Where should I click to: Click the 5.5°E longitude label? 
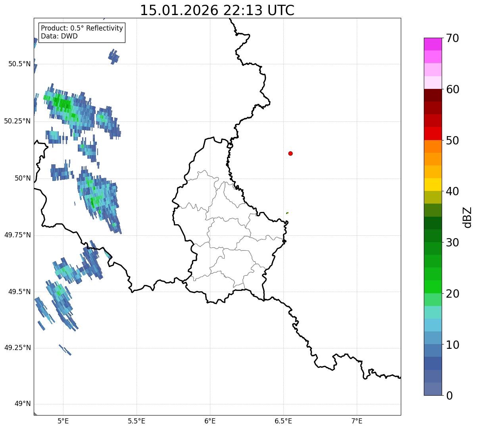pyautogui.click(x=137, y=421)
